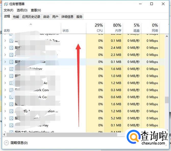The height and width of the screenshot is (151, 171).
Task: Switch to the 服务 tab
Action: click(x=79, y=17)
